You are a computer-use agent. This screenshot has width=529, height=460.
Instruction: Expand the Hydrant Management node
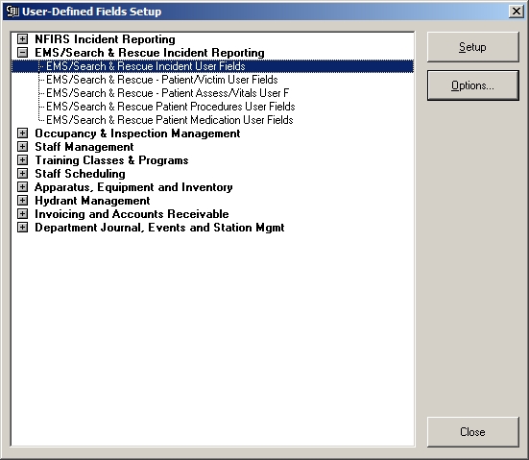click(x=23, y=201)
